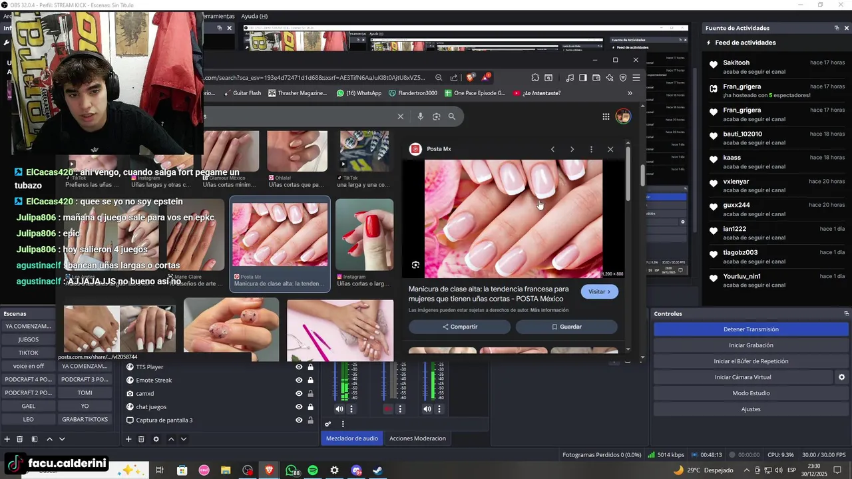Add a new source with the plus icon
The height and width of the screenshot is (479, 852).
(128, 439)
